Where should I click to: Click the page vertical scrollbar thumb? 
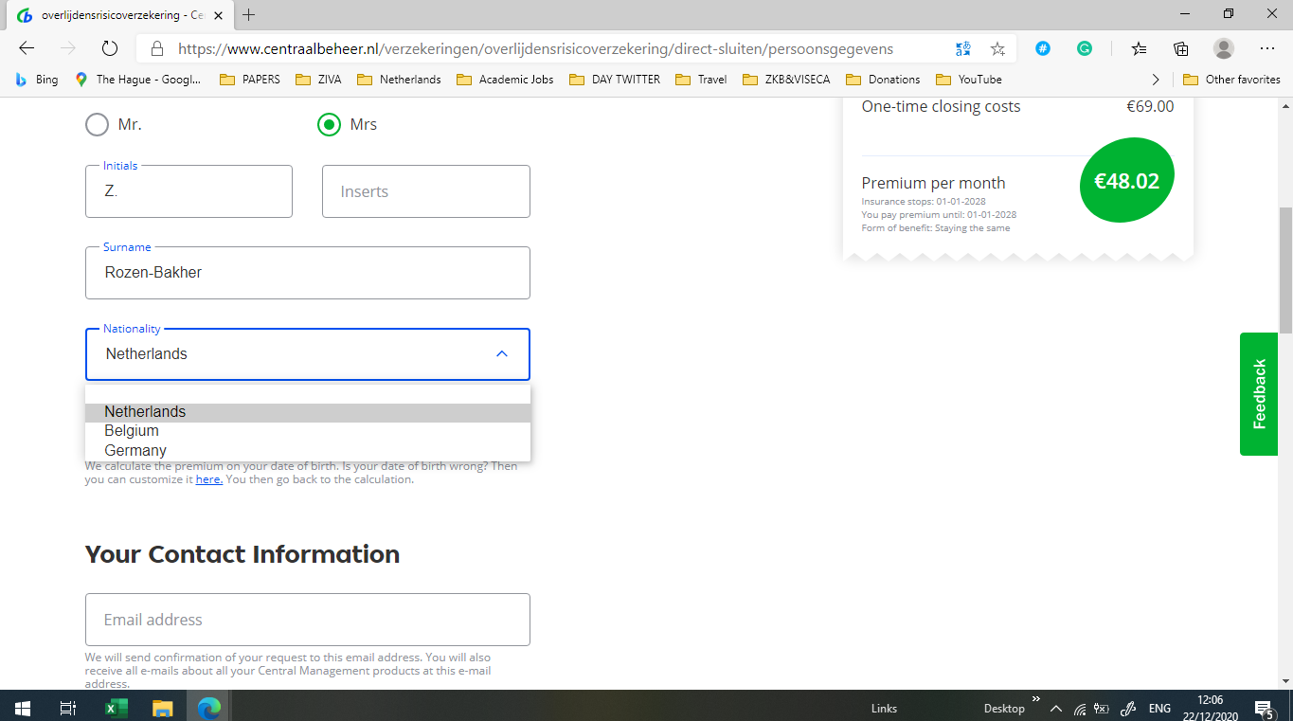coord(1285,270)
